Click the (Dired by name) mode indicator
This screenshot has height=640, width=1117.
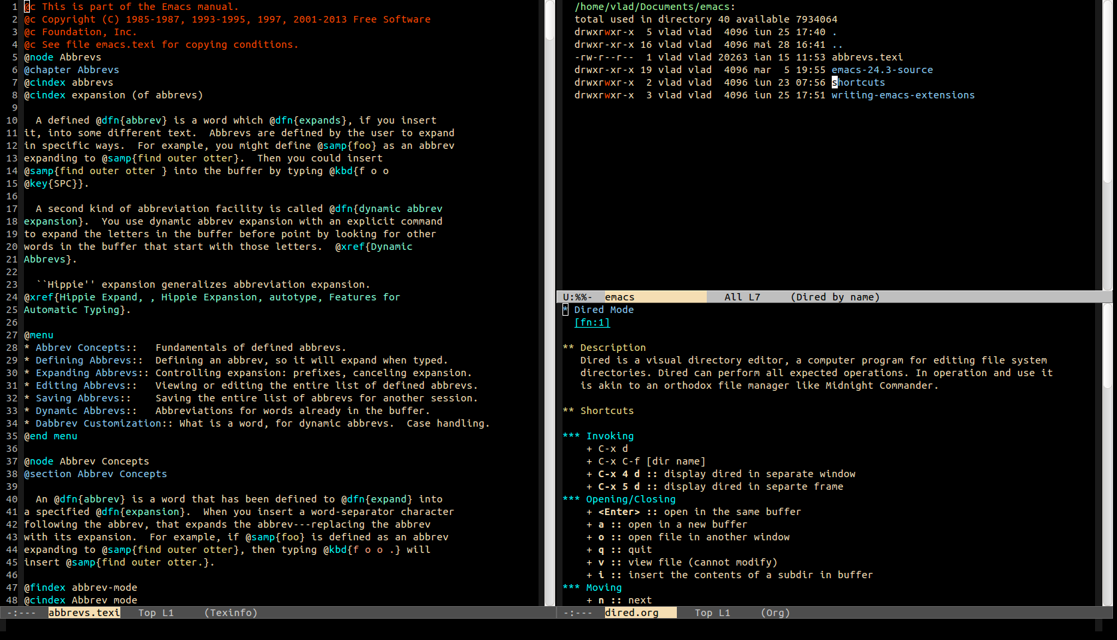pos(835,297)
